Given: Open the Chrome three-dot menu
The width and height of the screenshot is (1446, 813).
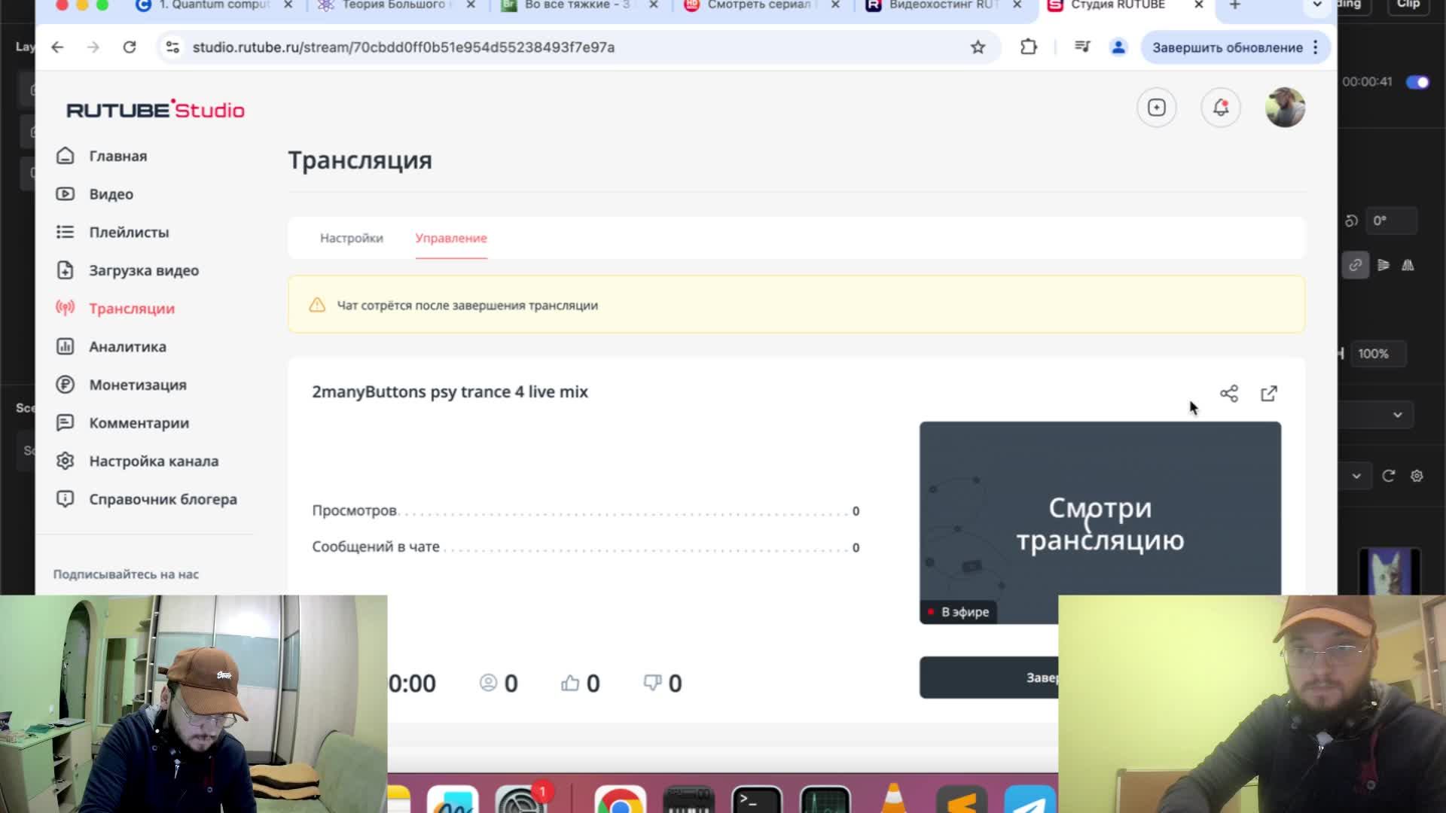Looking at the screenshot, I should tap(1316, 47).
